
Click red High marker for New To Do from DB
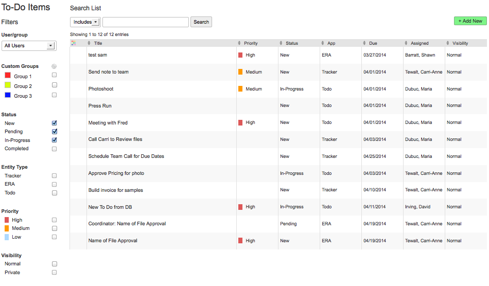coord(240,207)
